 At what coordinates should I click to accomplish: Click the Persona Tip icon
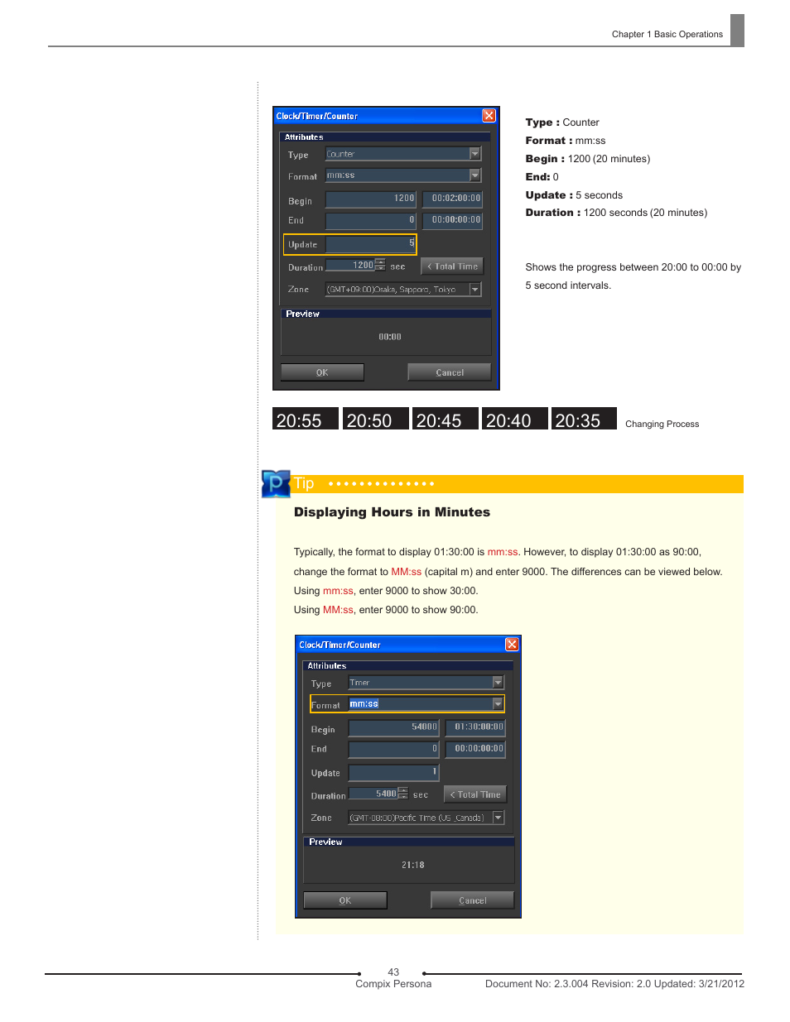(276, 483)
